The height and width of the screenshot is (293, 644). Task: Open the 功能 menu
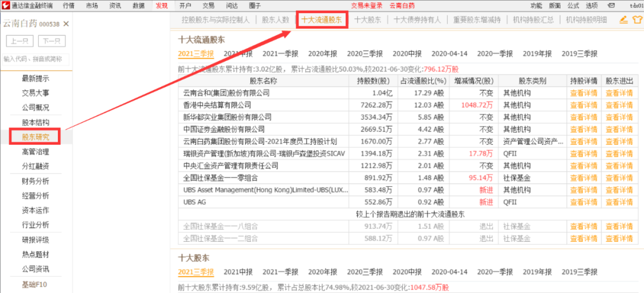pyautogui.click(x=536, y=5)
